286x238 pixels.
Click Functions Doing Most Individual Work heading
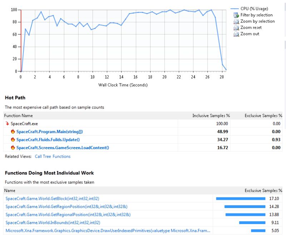[x=49, y=173]
